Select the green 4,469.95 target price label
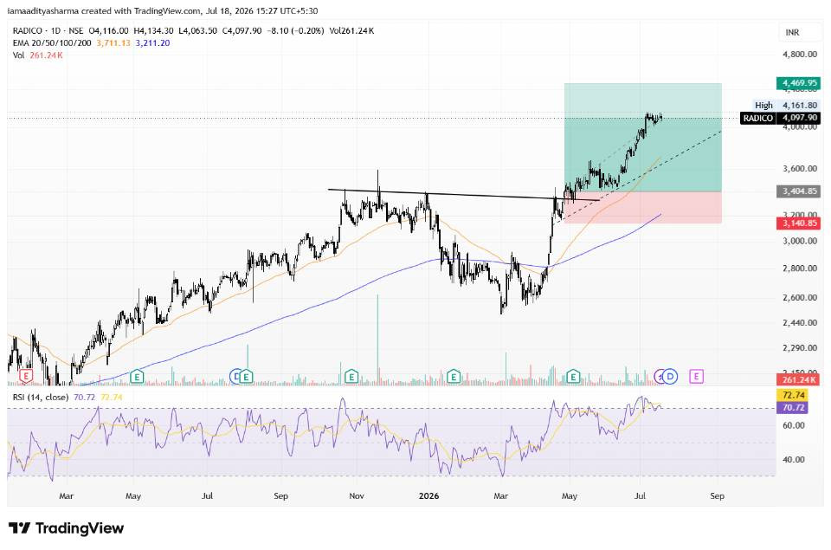The image size is (831, 550). pos(799,83)
